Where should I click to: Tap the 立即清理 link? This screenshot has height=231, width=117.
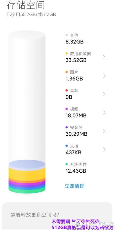[x=74, y=186]
